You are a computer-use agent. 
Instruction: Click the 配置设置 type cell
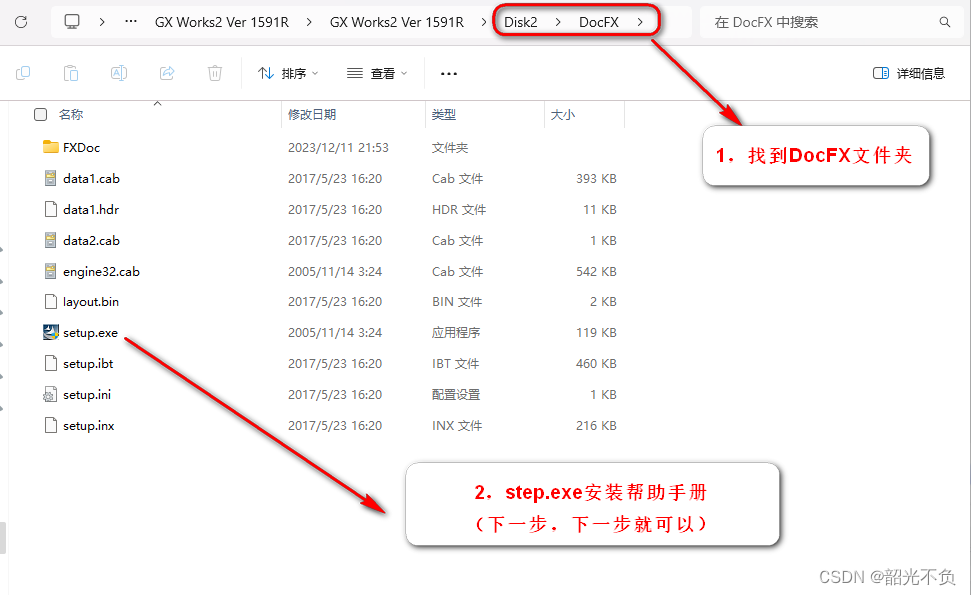pyautogui.click(x=456, y=395)
